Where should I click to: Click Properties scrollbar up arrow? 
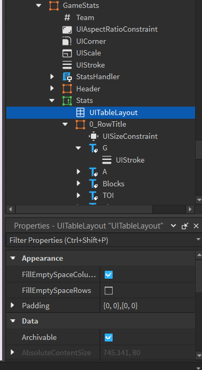(x=199, y=255)
